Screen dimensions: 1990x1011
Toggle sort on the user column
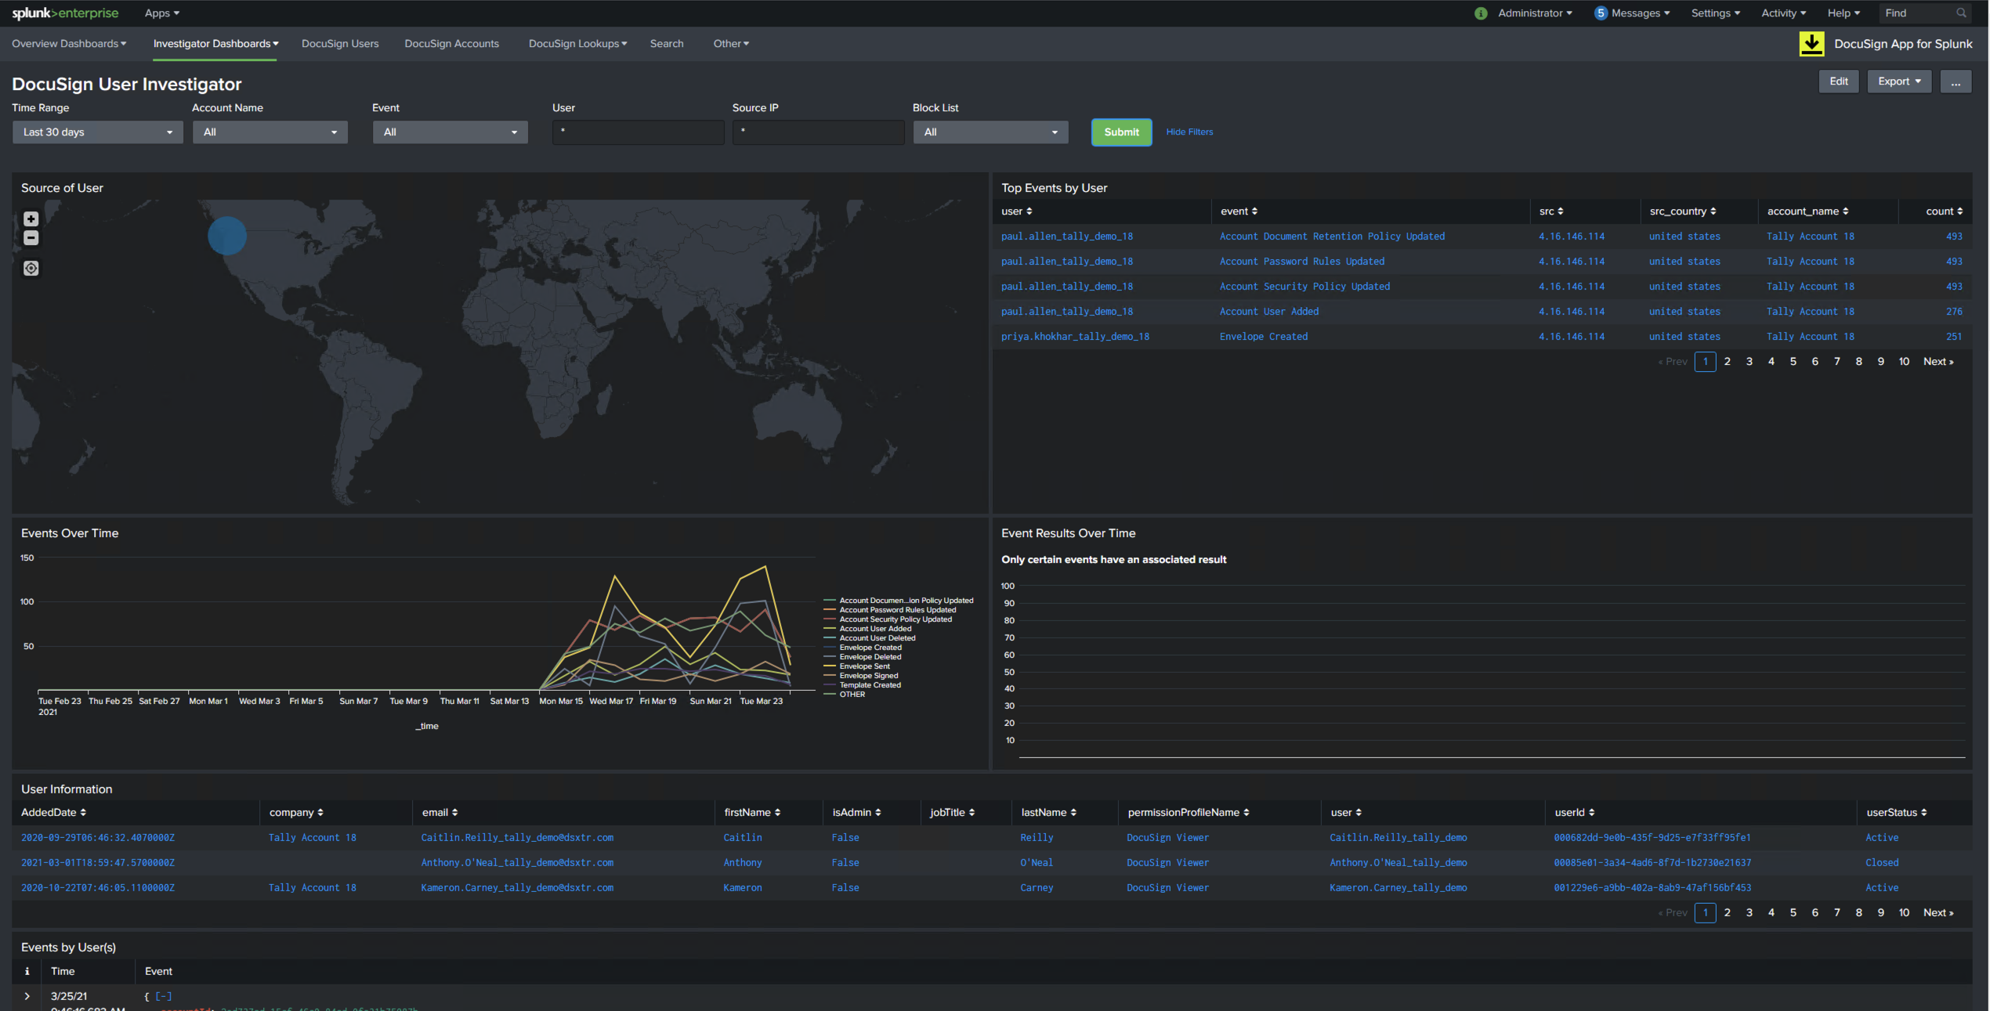point(1015,211)
